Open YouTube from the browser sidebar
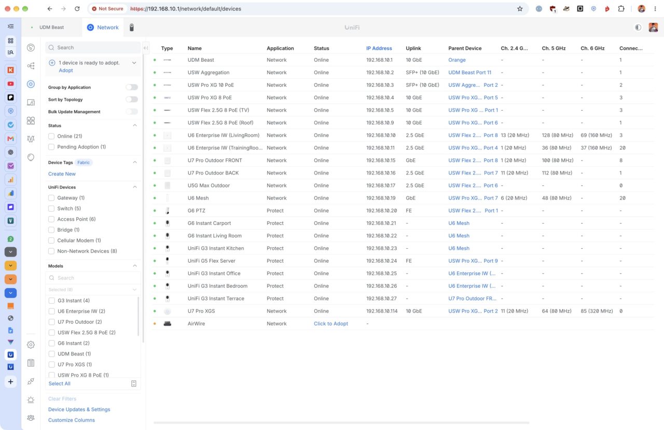This screenshot has height=430, width=664. click(x=11, y=84)
